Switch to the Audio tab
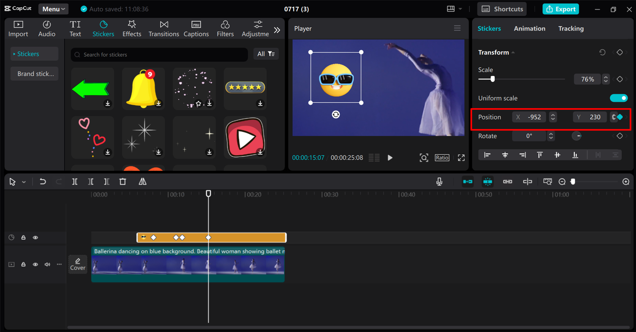This screenshot has height=332, width=636. [x=47, y=29]
